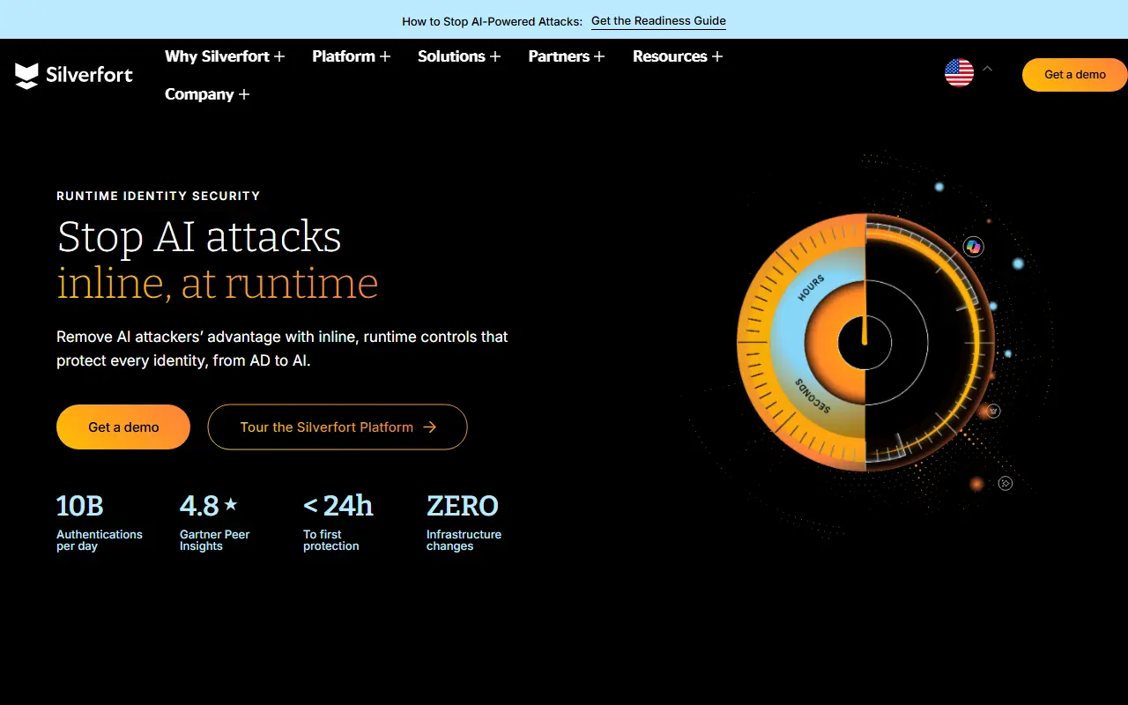
Task: Click the "10B" statistic
Action: tap(80, 506)
